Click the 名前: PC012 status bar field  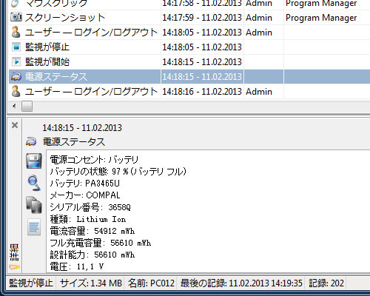click(x=151, y=283)
